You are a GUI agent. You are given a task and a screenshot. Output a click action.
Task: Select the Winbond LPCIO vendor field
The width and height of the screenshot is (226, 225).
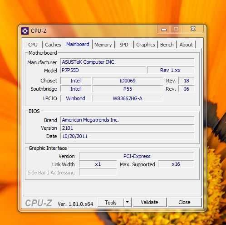click(x=76, y=98)
